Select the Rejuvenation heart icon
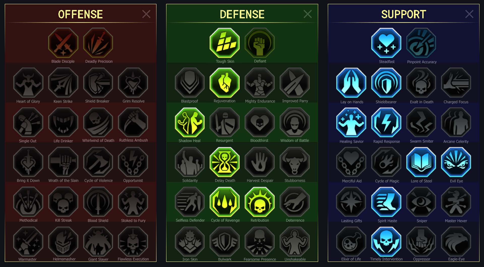 225,83
